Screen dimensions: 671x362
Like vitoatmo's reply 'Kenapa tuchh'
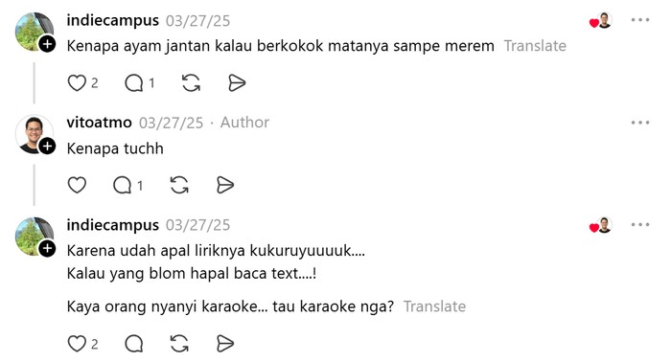click(x=77, y=185)
